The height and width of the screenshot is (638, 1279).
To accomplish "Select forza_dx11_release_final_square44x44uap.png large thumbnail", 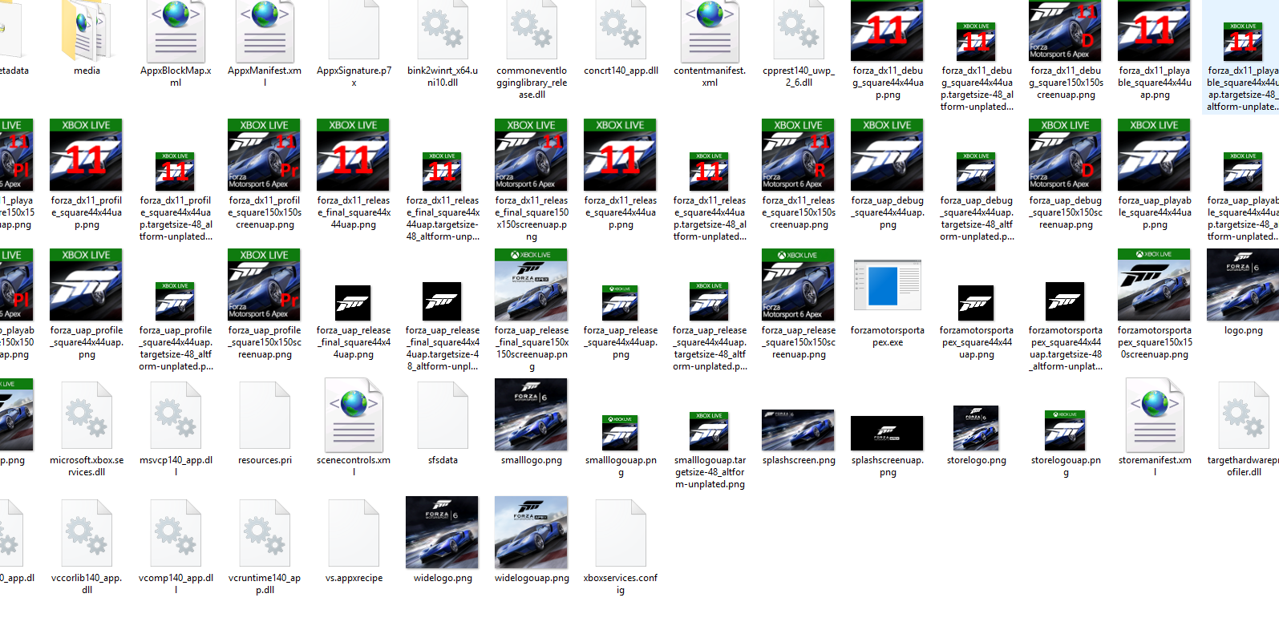I will click(x=354, y=155).
